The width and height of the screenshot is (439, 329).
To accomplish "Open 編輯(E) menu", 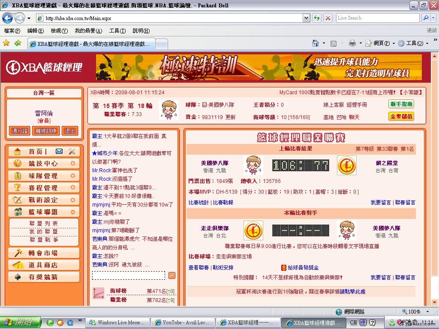I will pos(36,31).
